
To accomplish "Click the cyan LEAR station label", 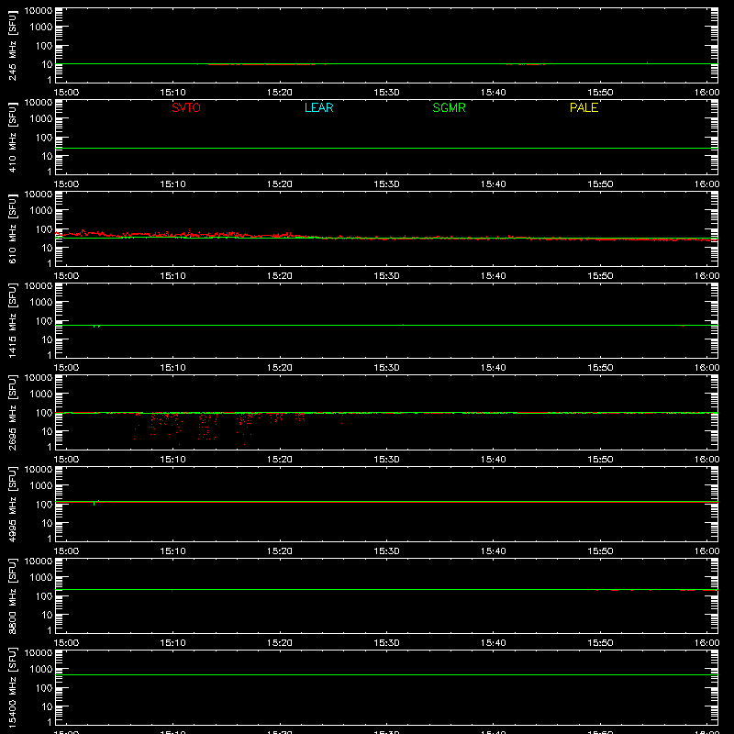I will coord(318,107).
